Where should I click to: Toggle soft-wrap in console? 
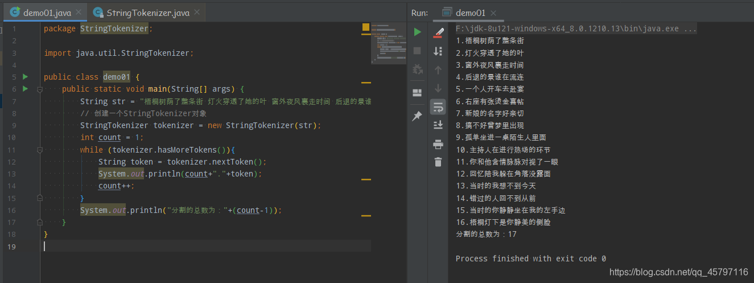click(x=438, y=106)
